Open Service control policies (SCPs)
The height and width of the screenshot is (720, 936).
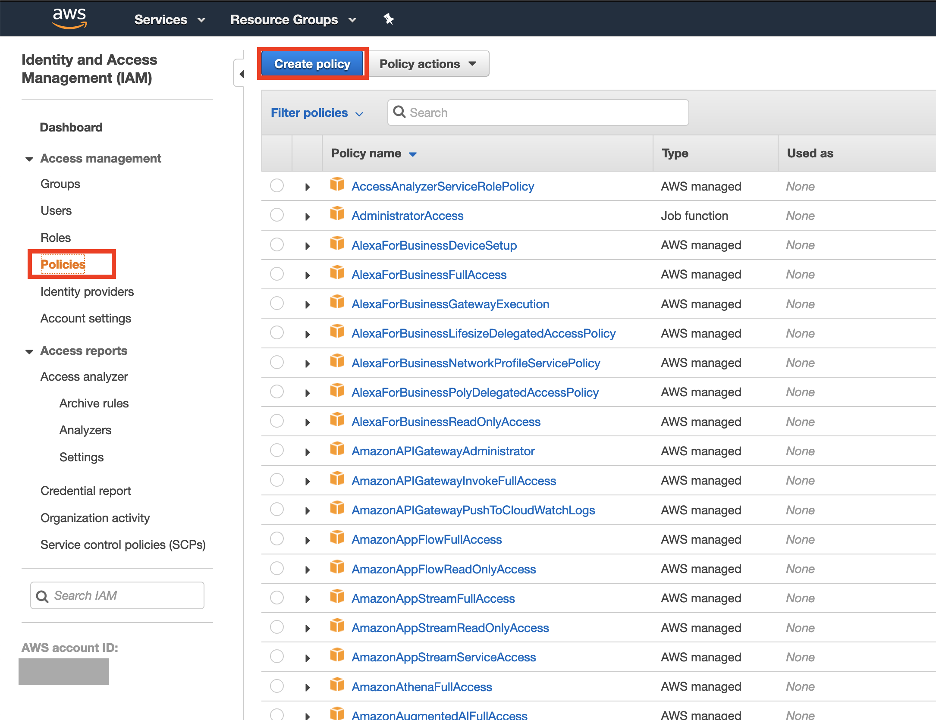click(x=123, y=545)
